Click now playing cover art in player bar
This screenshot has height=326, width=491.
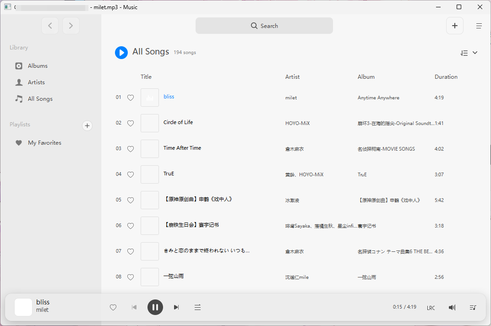click(x=23, y=307)
